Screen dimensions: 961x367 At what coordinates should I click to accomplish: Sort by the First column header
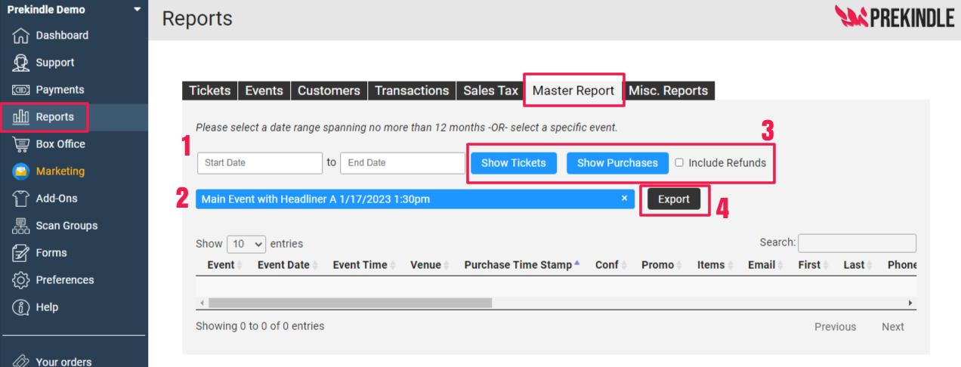pyautogui.click(x=814, y=265)
